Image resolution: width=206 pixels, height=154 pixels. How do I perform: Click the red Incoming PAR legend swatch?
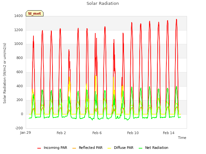click(x=39, y=148)
